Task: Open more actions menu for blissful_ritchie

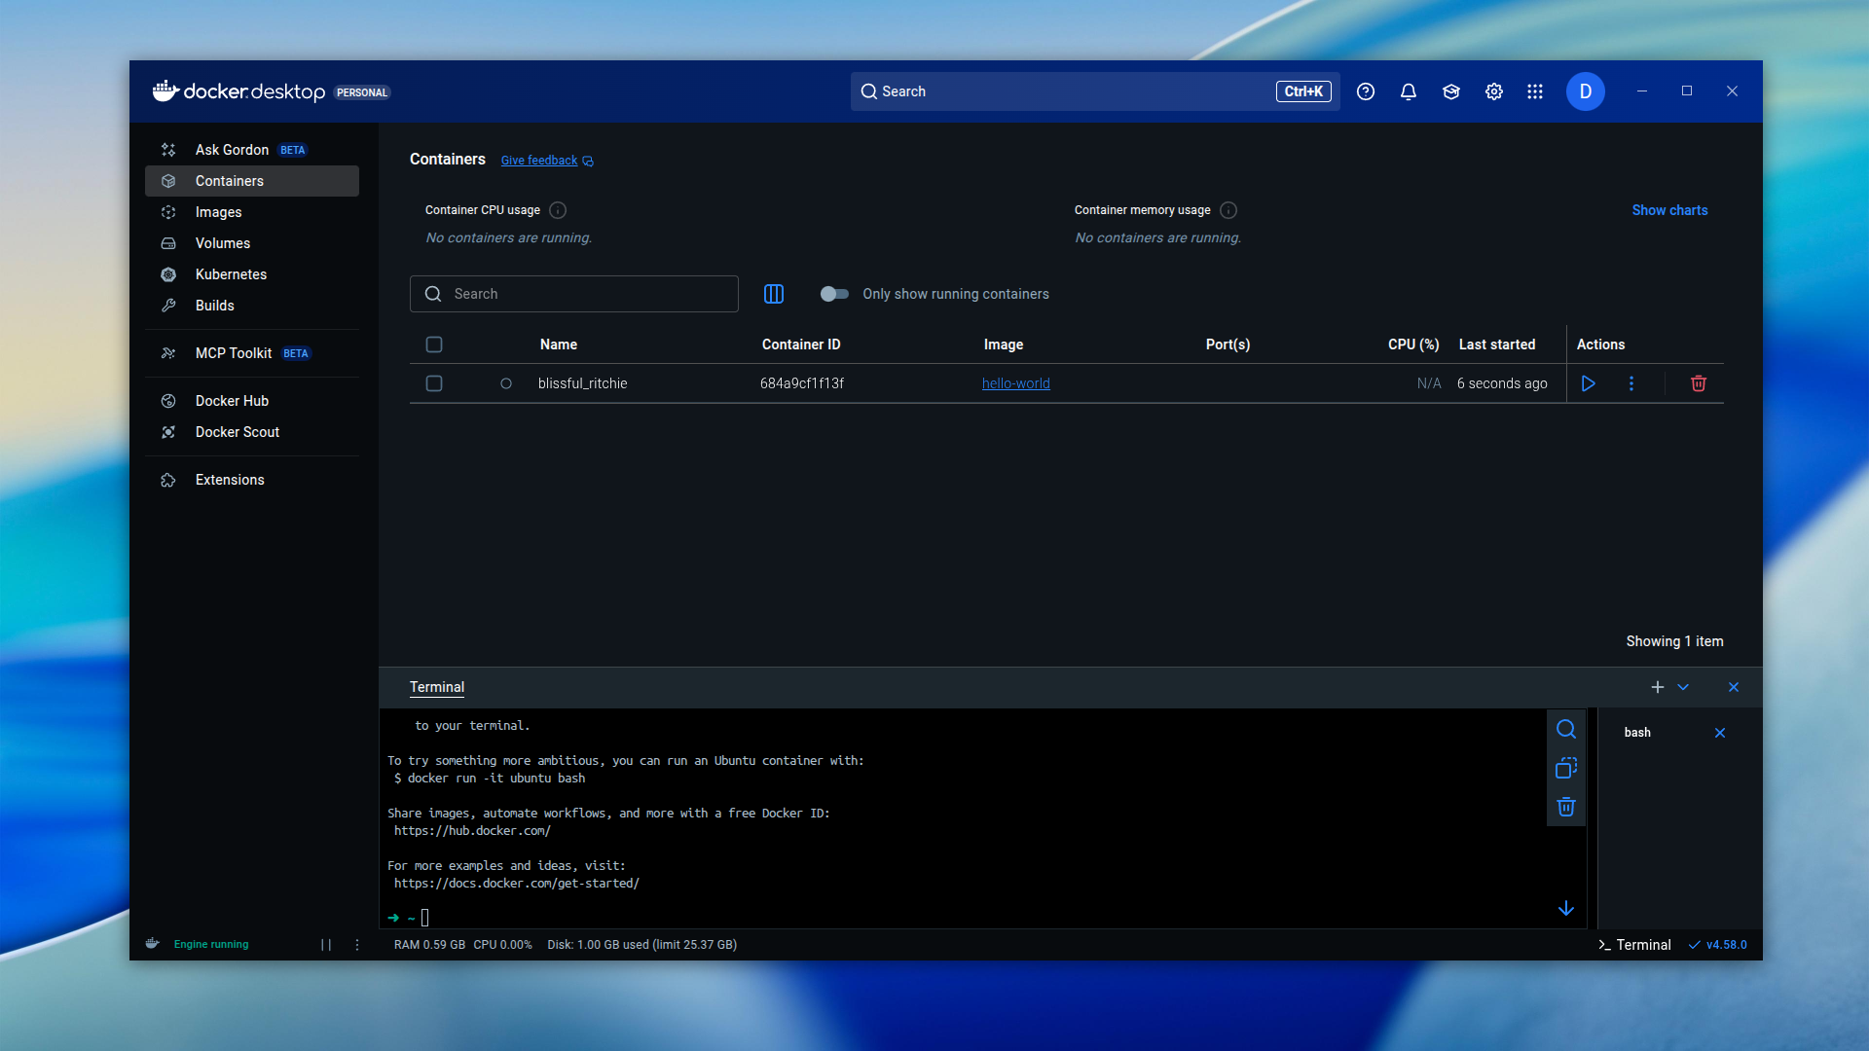Action: pos(1631,383)
